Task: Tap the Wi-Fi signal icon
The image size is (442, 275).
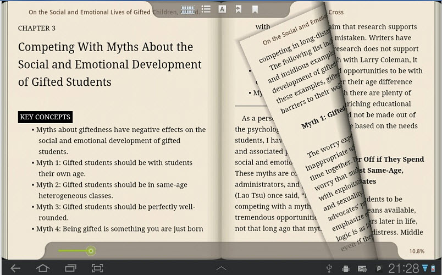Action: (425, 268)
